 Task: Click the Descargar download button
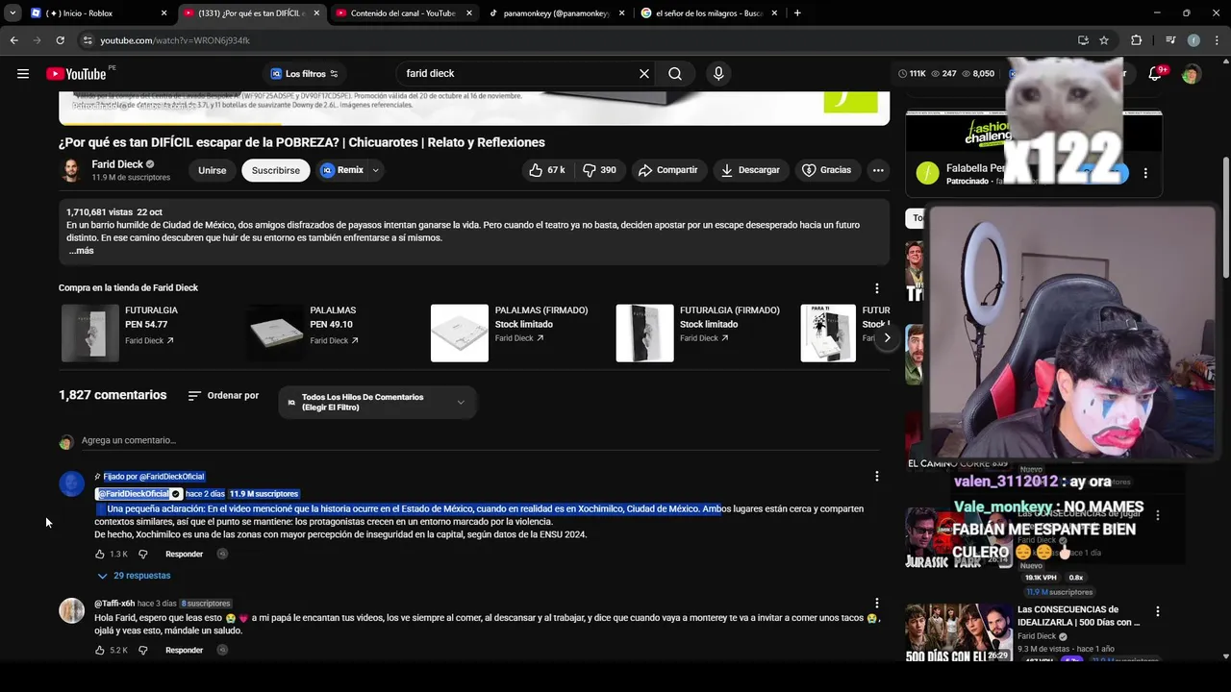(751, 170)
